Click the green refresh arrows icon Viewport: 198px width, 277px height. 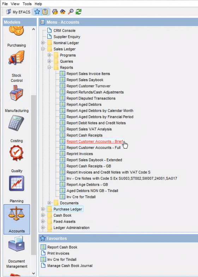click(78, 12)
